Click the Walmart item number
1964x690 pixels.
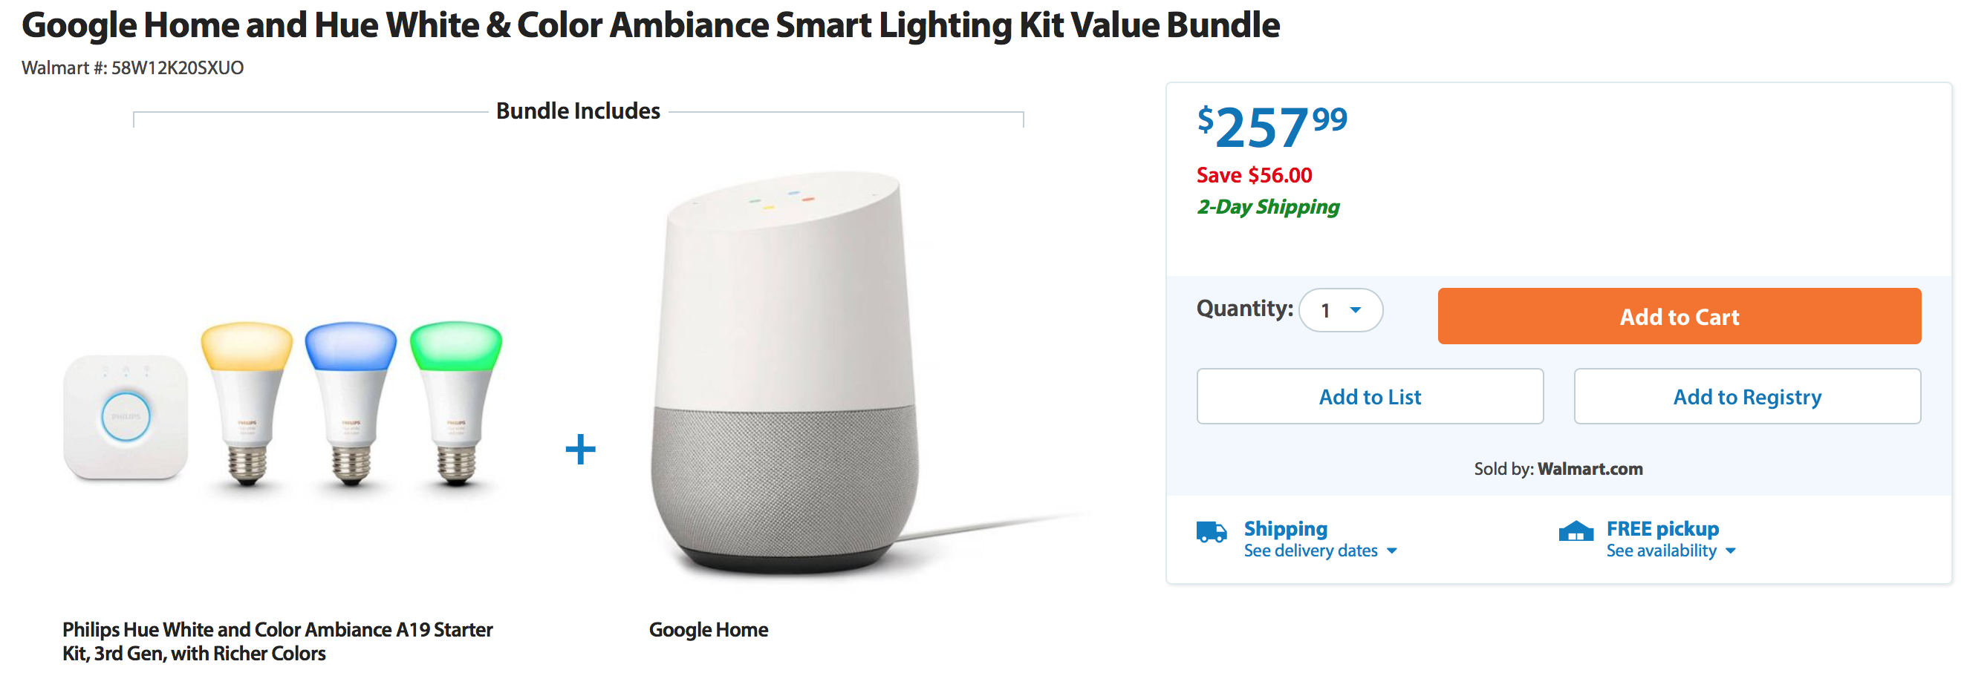134,68
